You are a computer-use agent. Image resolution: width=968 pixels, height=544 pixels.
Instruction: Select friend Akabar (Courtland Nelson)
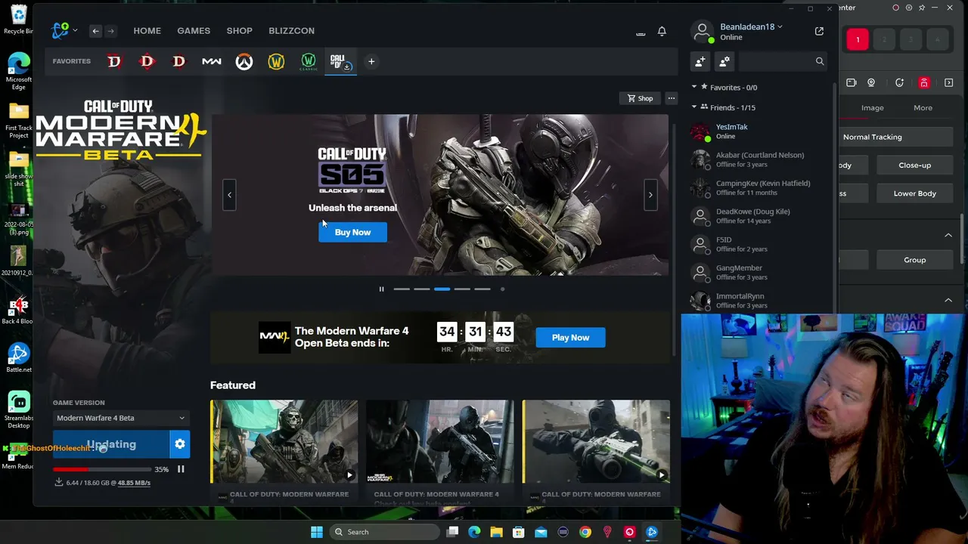[759, 159]
